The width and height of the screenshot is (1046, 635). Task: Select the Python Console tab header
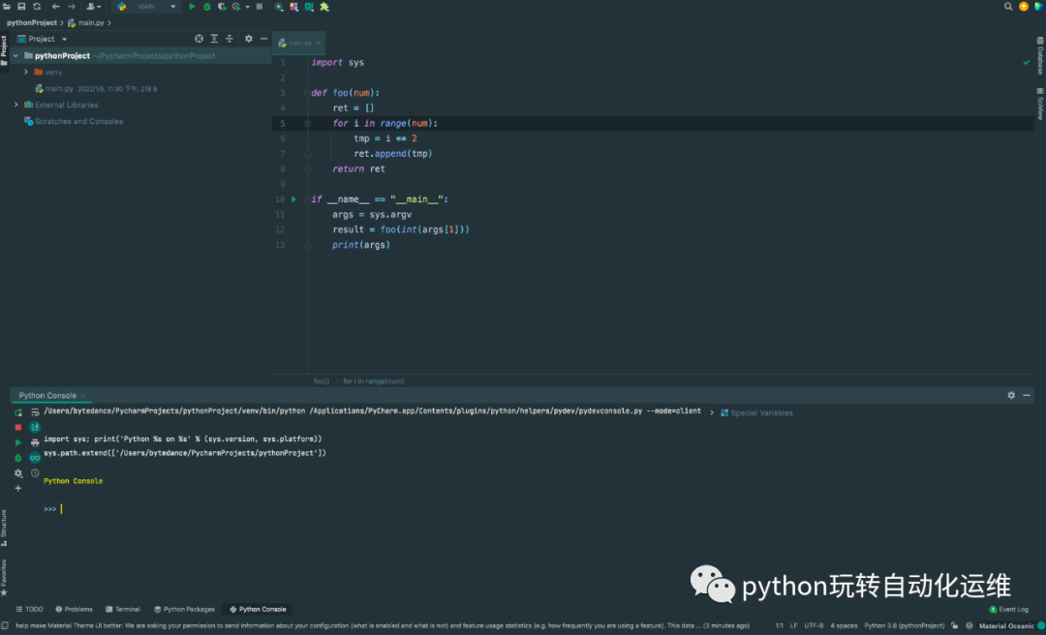[x=47, y=396]
